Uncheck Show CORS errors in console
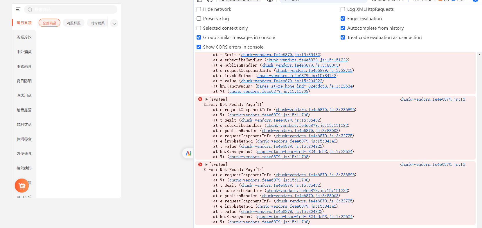482x228 pixels. click(x=199, y=47)
